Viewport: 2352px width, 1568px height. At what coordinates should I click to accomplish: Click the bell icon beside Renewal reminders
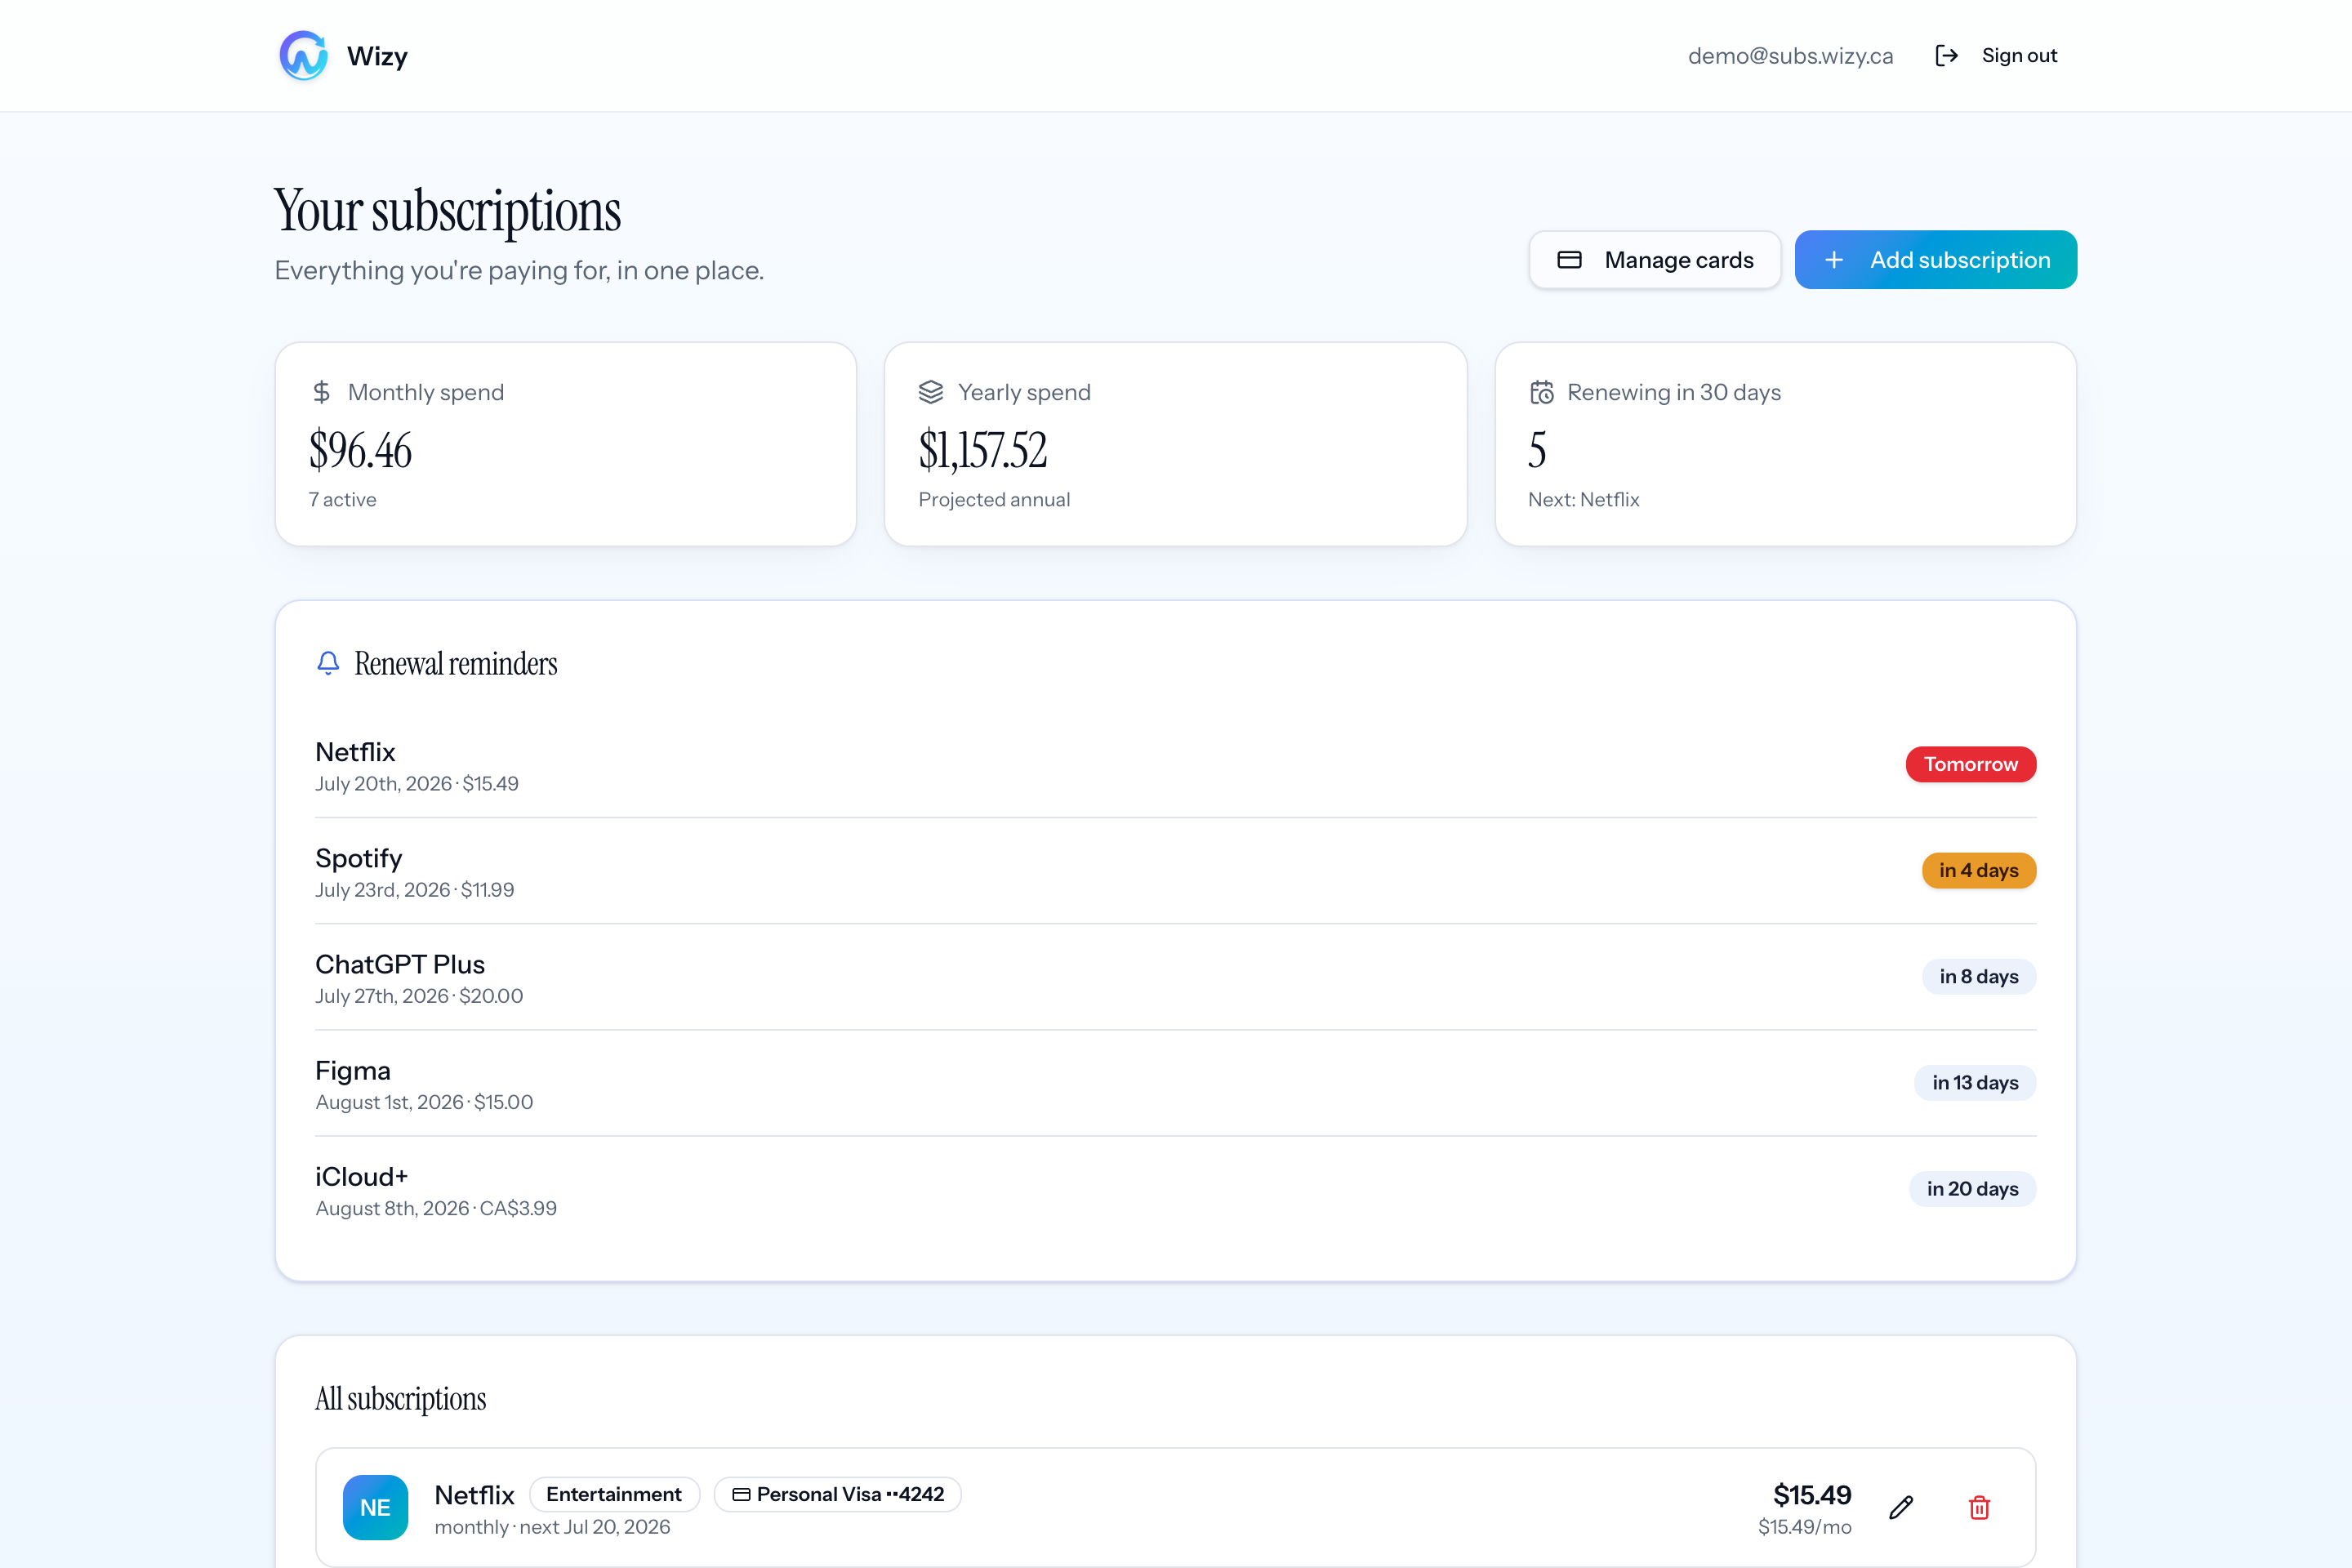[x=328, y=663]
